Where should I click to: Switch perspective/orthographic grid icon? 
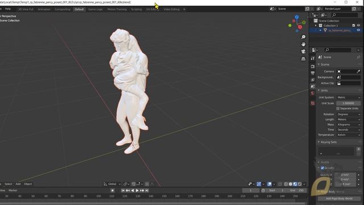(x=303, y=59)
